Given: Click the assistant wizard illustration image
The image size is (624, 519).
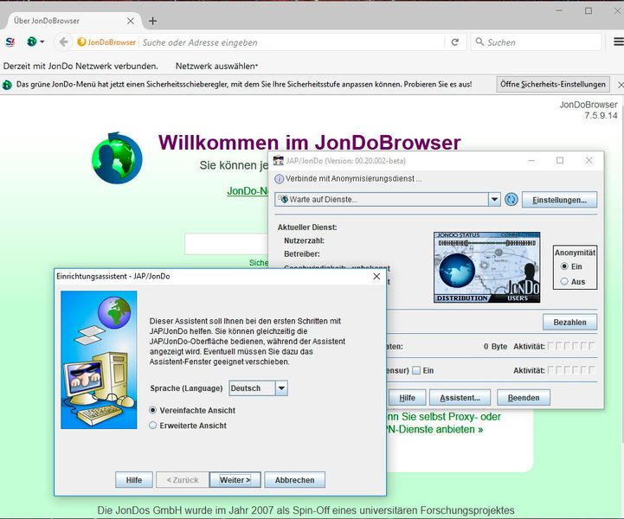Looking at the screenshot, I should tap(99, 360).
